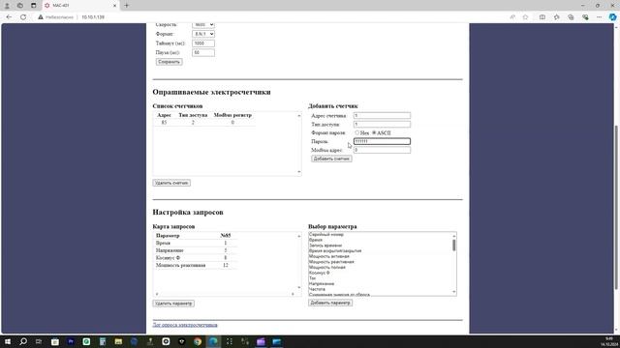The height and width of the screenshot is (348, 620).
Task: Click the Сохранить save button
Action: [169, 62]
